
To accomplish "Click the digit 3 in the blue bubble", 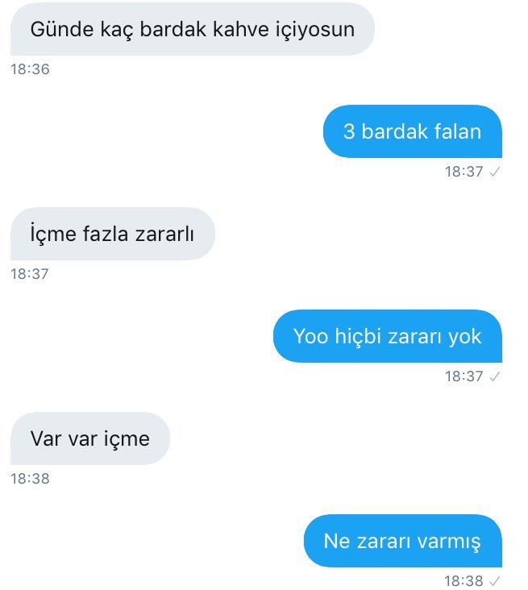I will pos(349,131).
